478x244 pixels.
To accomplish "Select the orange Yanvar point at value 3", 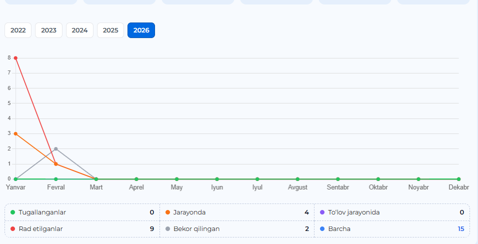I will click(15, 133).
